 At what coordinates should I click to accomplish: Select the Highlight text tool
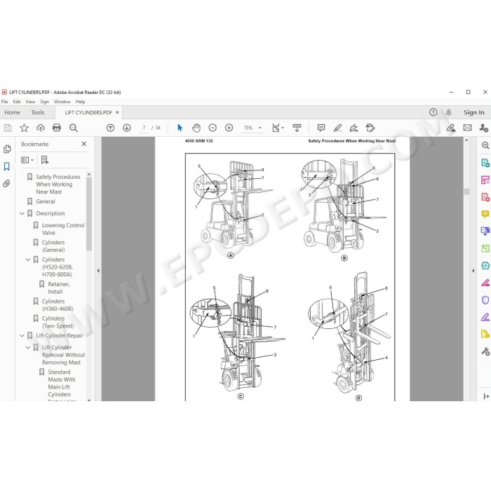pyautogui.click(x=337, y=128)
